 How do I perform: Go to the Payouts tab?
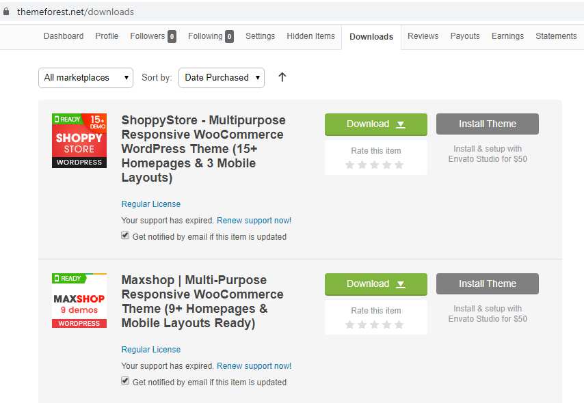click(465, 36)
